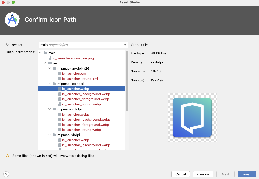Select ic_launcher_background.webp under mipmap-xxhdpi
This screenshot has height=179, width=259.
(86, 119)
